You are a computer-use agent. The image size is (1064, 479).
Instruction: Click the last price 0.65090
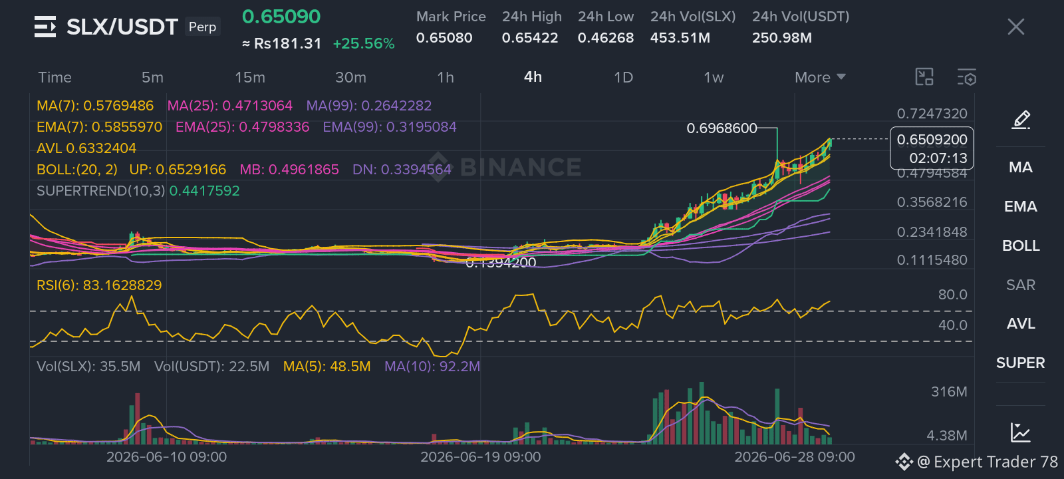pyautogui.click(x=281, y=17)
